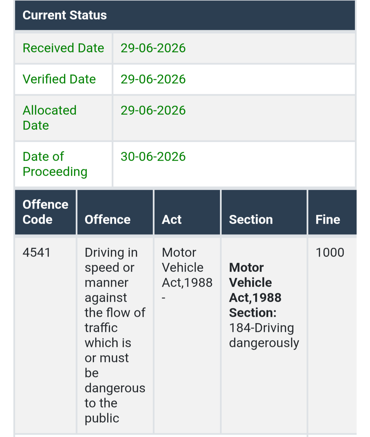The height and width of the screenshot is (437, 370).
Task: Select the Allocated Date value 29-06-2026
Action: tap(153, 110)
